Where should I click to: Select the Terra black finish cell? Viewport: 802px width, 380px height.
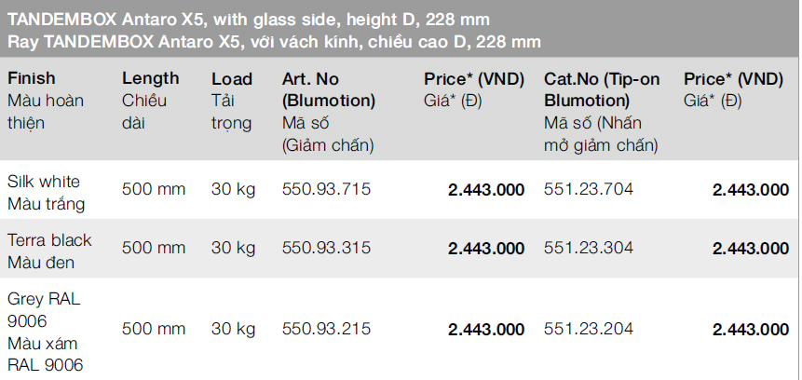point(49,251)
